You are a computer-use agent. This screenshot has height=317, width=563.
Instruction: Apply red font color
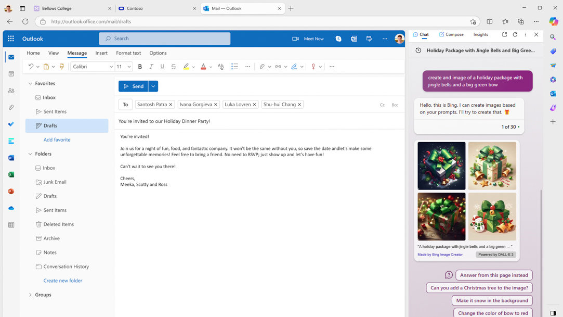coord(203,67)
